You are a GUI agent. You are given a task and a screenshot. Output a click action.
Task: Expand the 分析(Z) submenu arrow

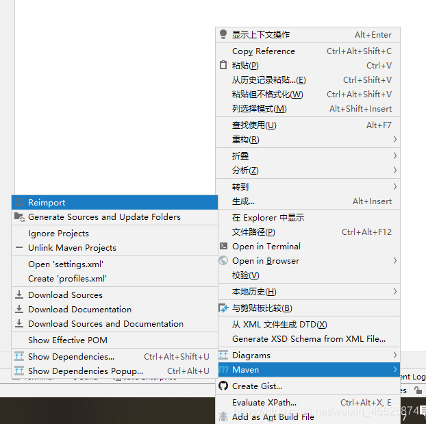[395, 170]
